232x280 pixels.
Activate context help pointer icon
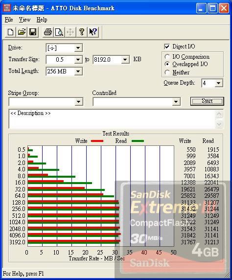coord(93,32)
